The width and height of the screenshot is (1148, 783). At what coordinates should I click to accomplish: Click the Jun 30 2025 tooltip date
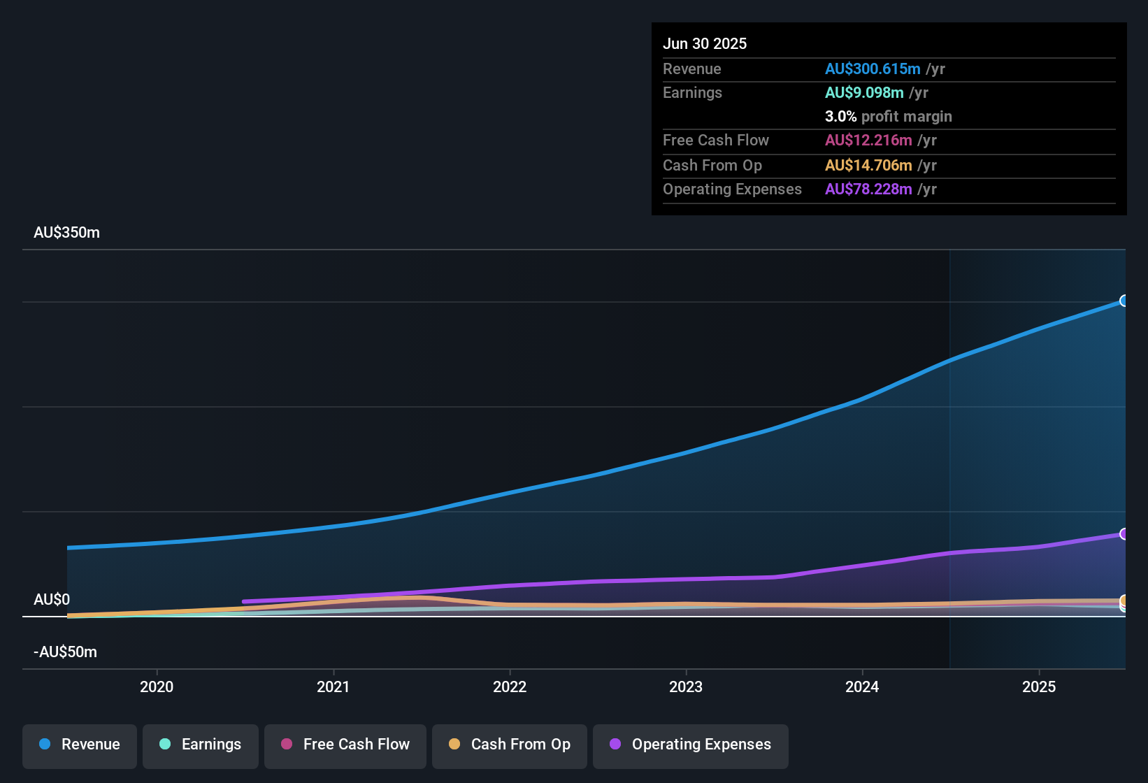(x=705, y=43)
